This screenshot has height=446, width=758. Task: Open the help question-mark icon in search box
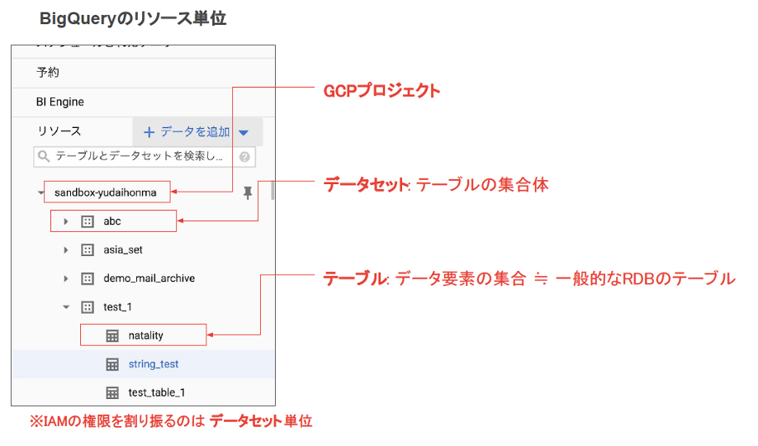(x=244, y=157)
